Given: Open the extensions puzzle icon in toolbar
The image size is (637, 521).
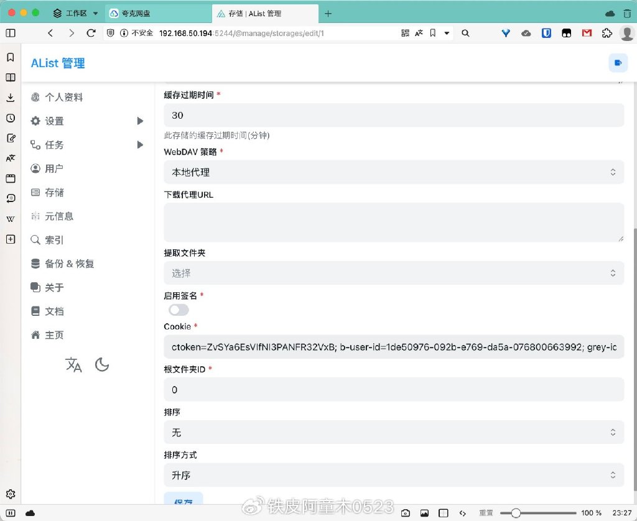Looking at the screenshot, I should pyautogui.click(x=607, y=33).
